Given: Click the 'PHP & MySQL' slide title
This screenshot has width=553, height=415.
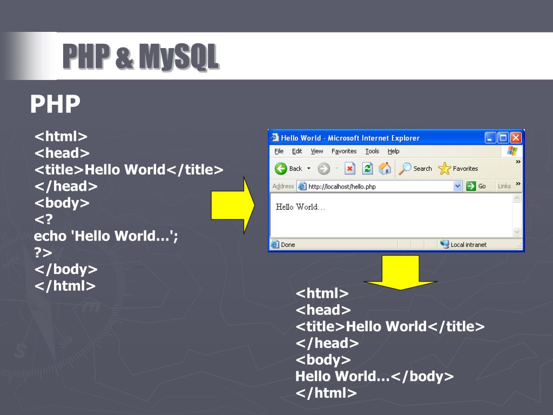Looking at the screenshot, I should coord(141,56).
